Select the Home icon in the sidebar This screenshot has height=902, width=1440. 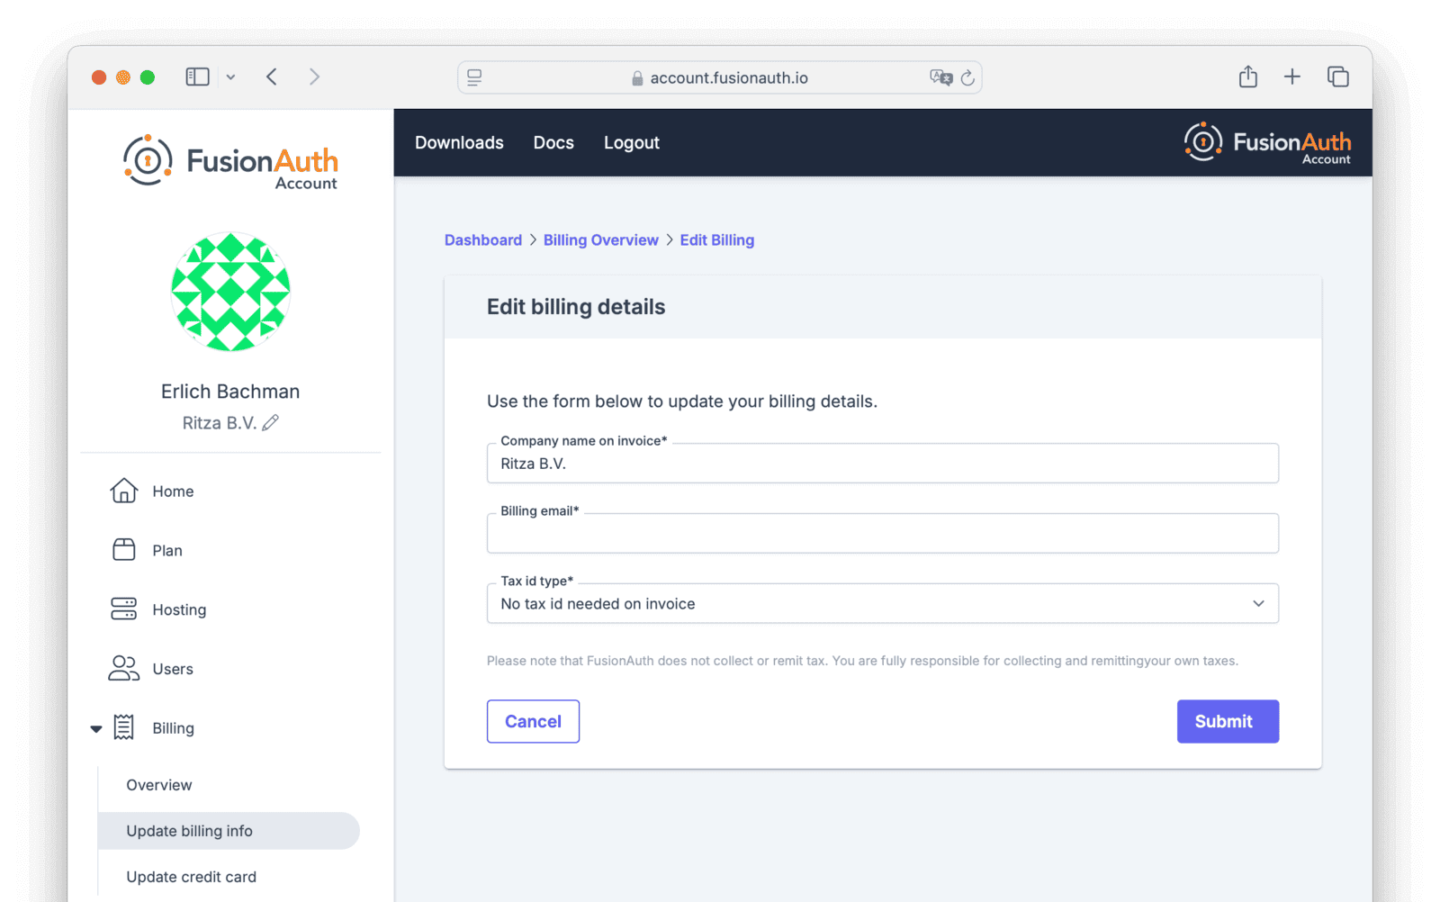(123, 491)
